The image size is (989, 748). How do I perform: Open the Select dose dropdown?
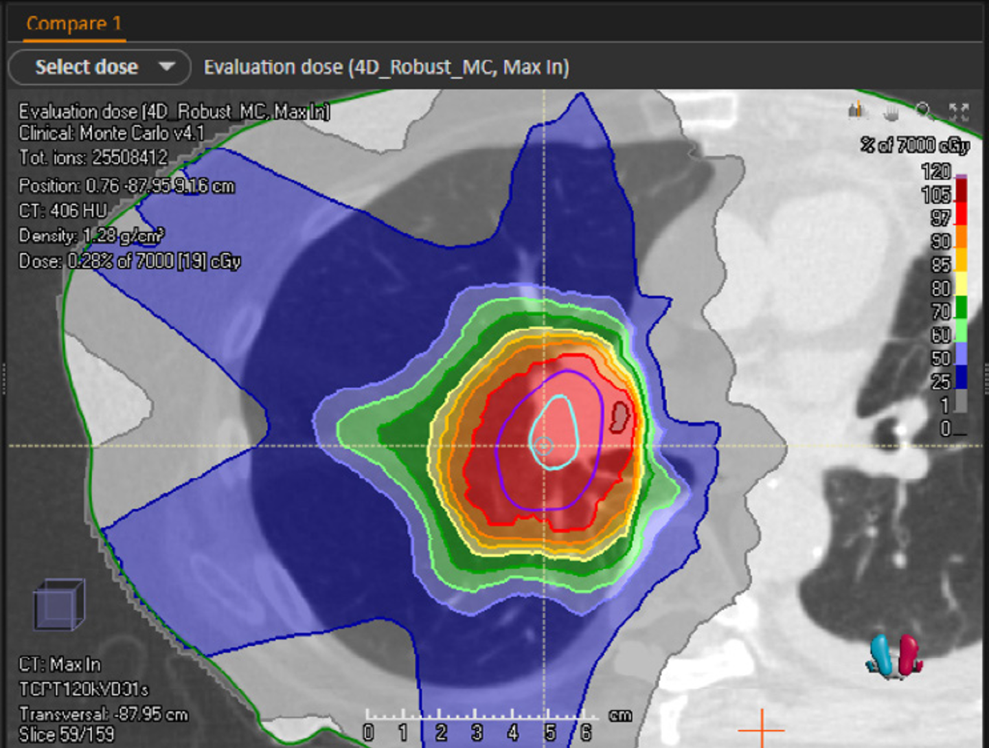pos(100,67)
